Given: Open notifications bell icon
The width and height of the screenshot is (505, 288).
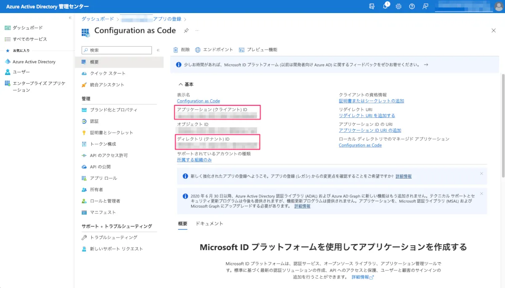Looking at the screenshot, I should [385, 6].
